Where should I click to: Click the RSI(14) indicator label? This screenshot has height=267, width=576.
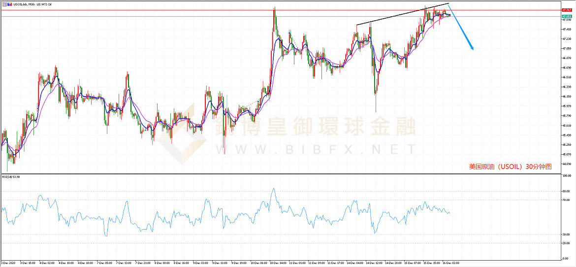pyautogui.click(x=11, y=176)
